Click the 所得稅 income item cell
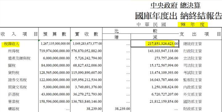222x112 pixels. [x=14, y=51]
